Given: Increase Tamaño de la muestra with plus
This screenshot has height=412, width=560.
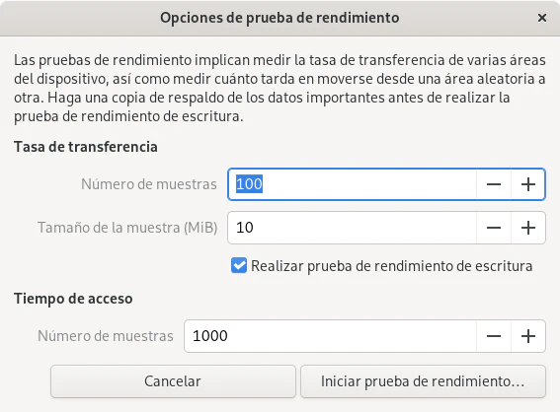Looking at the screenshot, I should [528, 228].
